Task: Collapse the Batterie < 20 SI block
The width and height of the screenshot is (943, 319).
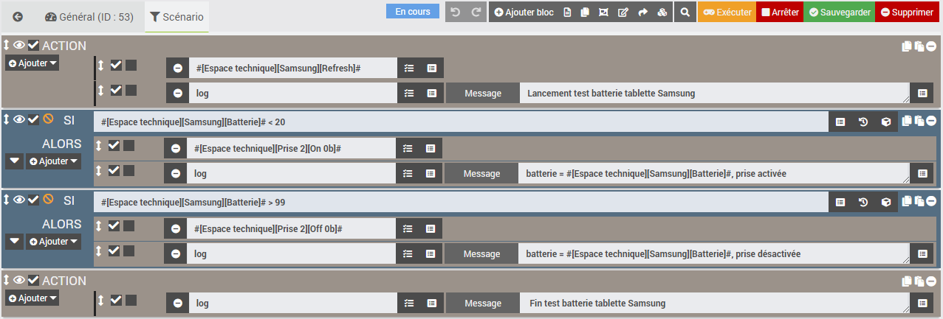Action: (x=19, y=119)
